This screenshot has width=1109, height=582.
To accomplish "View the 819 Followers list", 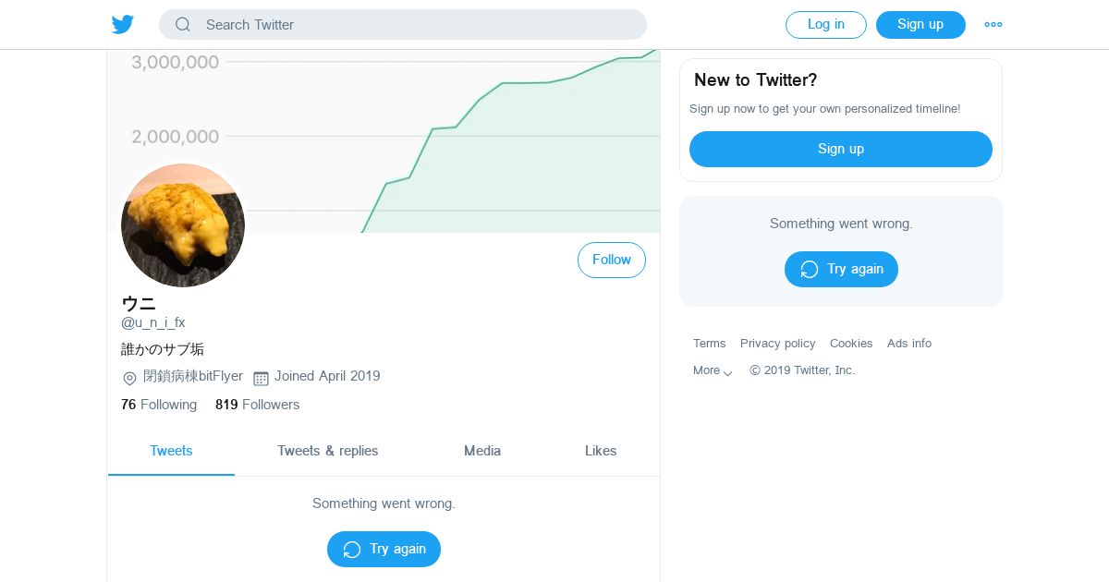I will pyautogui.click(x=257, y=405).
